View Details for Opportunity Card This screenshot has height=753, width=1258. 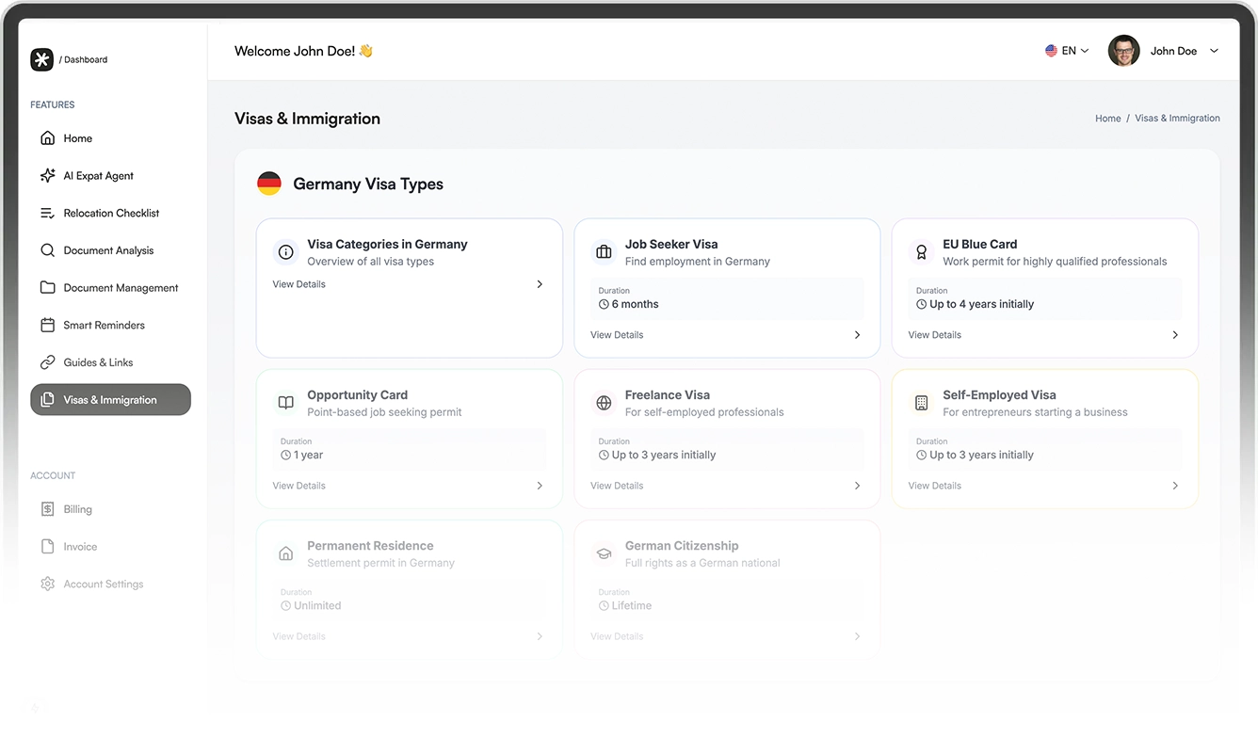[x=299, y=486]
